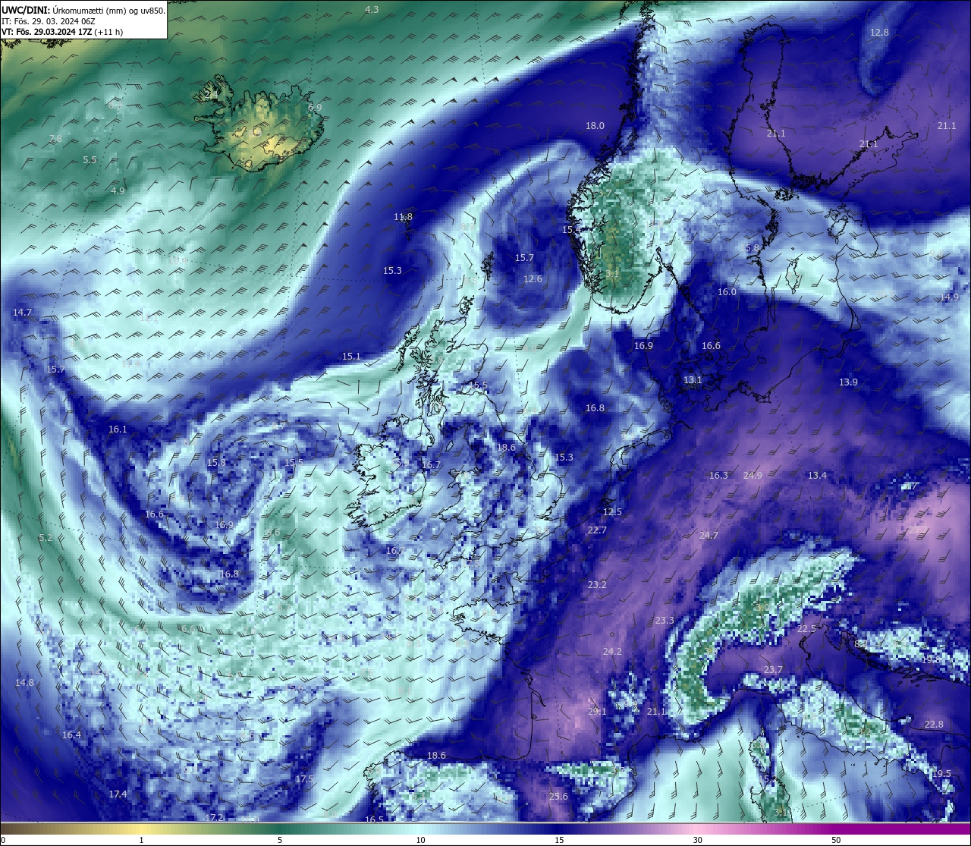Click the legend tick label 50
The width and height of the screenshot is (971, 846).
click(835, 840)
